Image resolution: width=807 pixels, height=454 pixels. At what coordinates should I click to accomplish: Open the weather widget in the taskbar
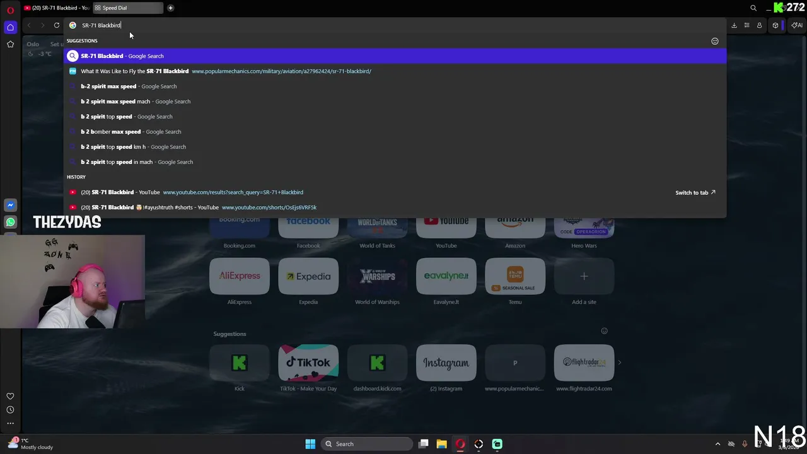coord(30,444)
